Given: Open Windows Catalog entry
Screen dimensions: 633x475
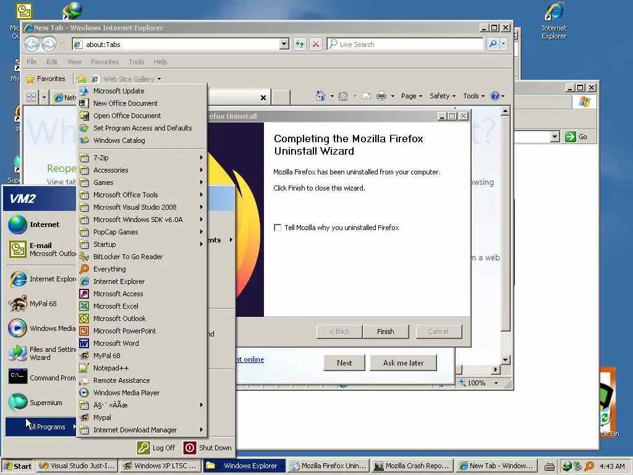Looking at the screenshot, I should click(x=142, y=140).
